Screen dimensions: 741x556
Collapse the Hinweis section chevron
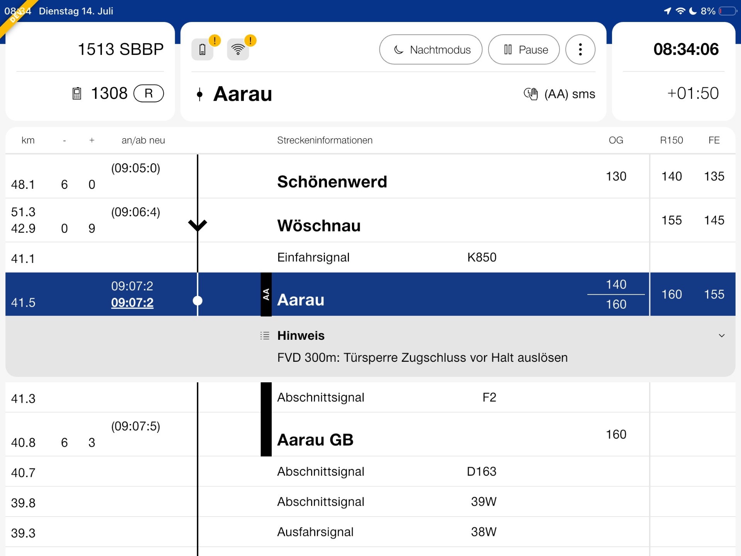(x=721, y=336)
